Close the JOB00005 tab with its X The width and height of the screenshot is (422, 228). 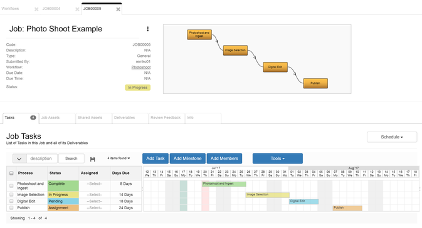tap(118, 9)
